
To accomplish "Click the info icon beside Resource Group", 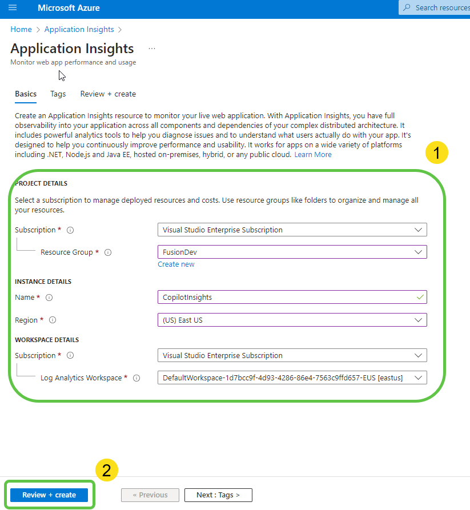I will (108, 252).
